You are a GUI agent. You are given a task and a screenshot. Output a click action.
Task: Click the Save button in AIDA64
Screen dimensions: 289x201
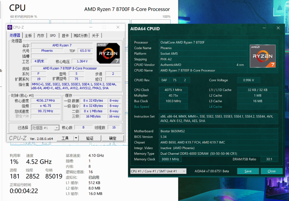[248, 171]
